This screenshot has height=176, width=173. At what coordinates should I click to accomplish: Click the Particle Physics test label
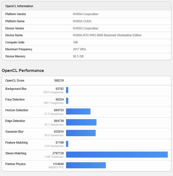pyautogui.click(x=15, y=164)
